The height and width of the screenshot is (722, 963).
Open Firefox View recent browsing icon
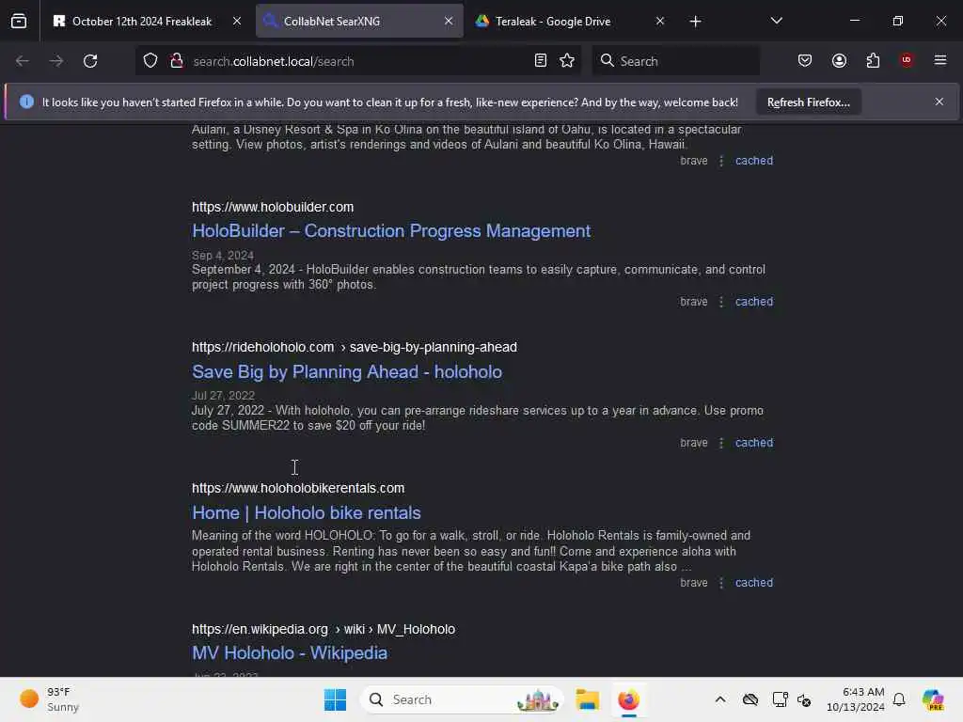[19, 22]
